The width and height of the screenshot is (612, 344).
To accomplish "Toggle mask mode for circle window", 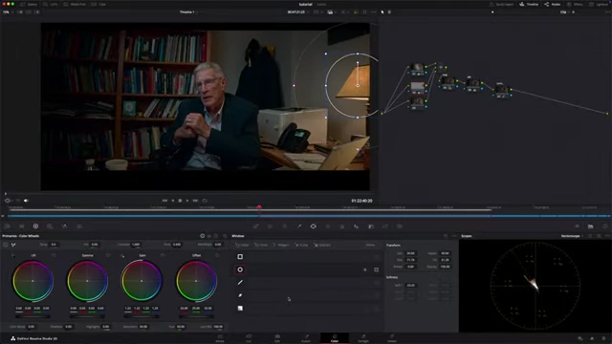I will click(x=376, y=269).
